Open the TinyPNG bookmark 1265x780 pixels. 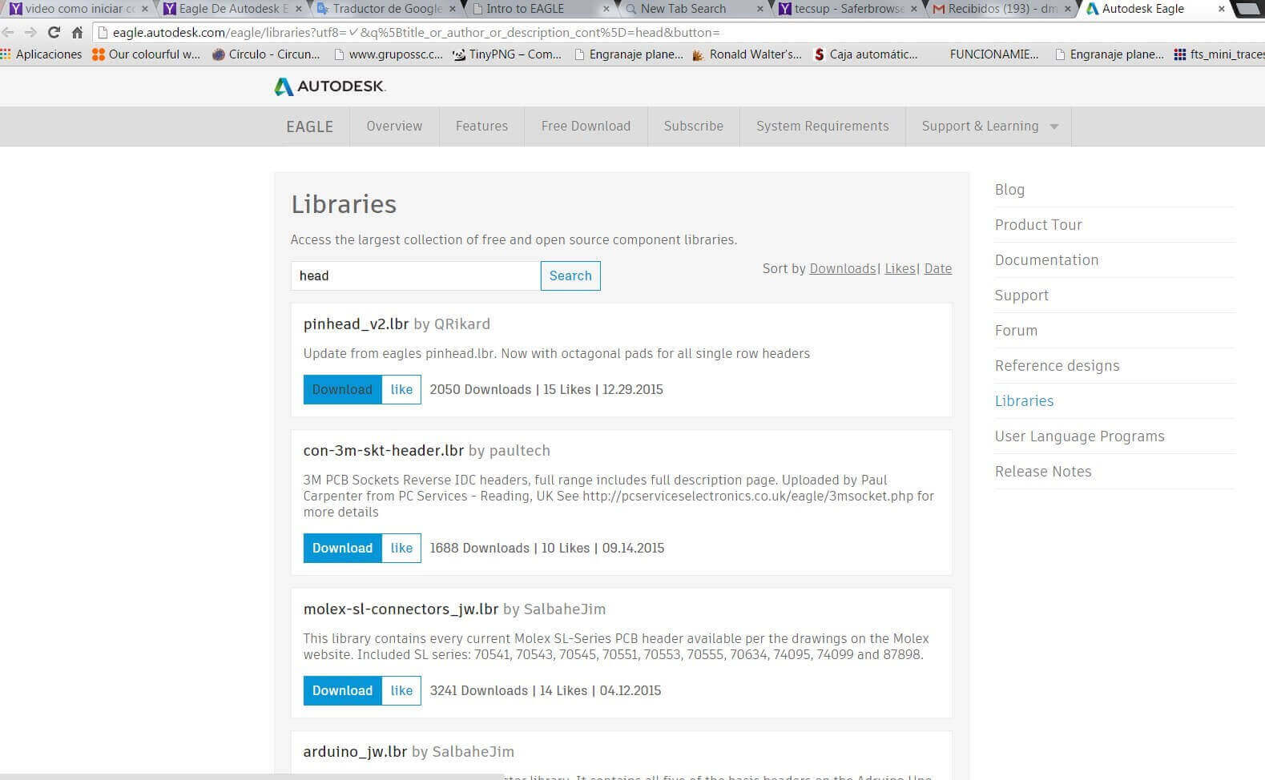coord(507,54)
